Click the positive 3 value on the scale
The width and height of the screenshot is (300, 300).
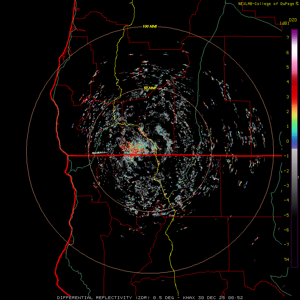tap(288, 97)
